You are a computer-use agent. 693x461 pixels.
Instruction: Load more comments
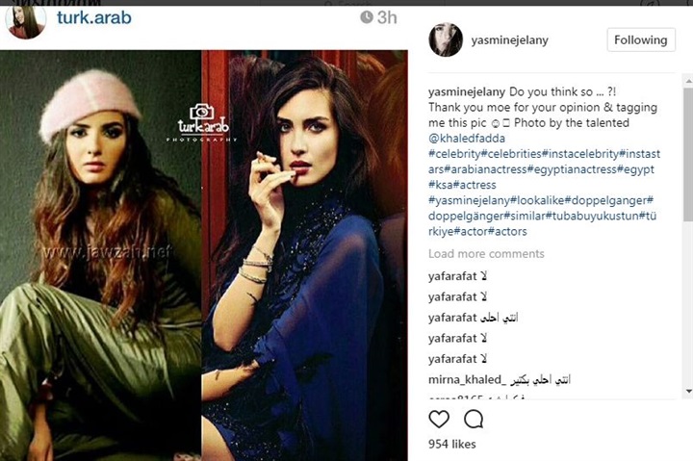(x=486, y=254)
